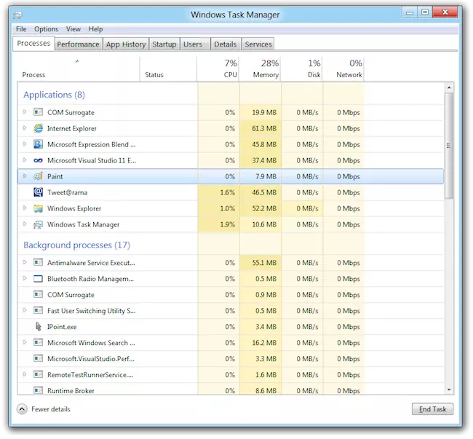Expand the Bluetooth Radio Management row

25,278
